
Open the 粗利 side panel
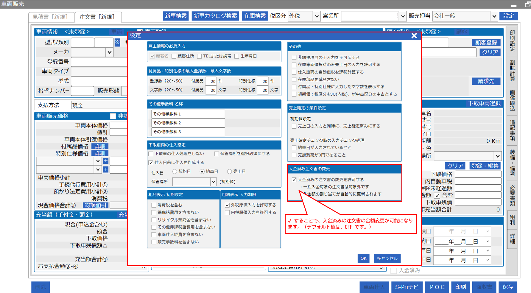(512, 219)
